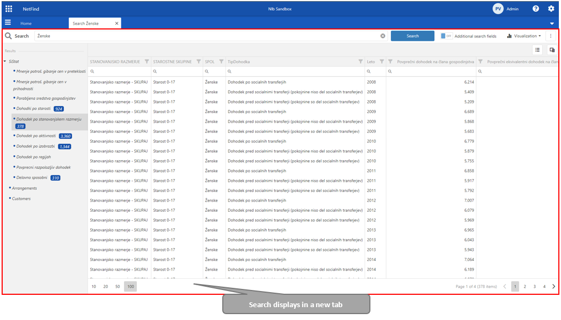
Task: Collapse the SiStat tree node
Action: pyautogui.click(x=5, y=61)
